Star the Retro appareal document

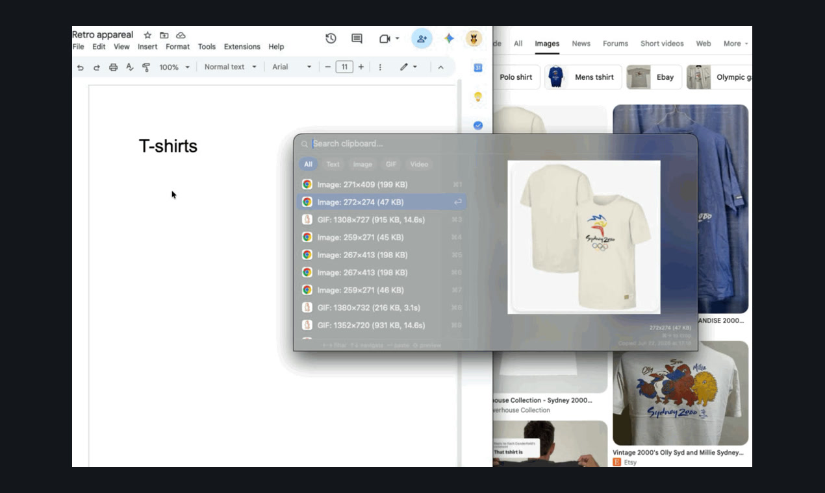click(x=147, y=35)
